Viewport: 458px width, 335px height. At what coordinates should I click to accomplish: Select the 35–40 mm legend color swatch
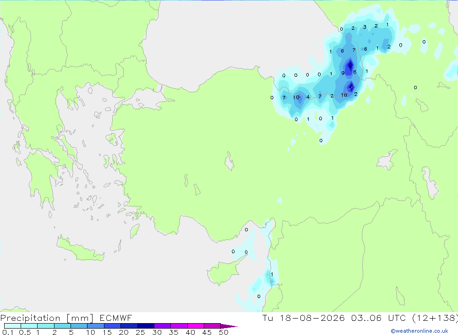tap(179, 326)
